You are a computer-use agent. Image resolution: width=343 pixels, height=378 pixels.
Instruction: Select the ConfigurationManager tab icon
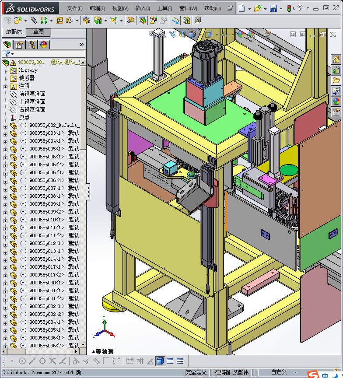coord(31,44)
